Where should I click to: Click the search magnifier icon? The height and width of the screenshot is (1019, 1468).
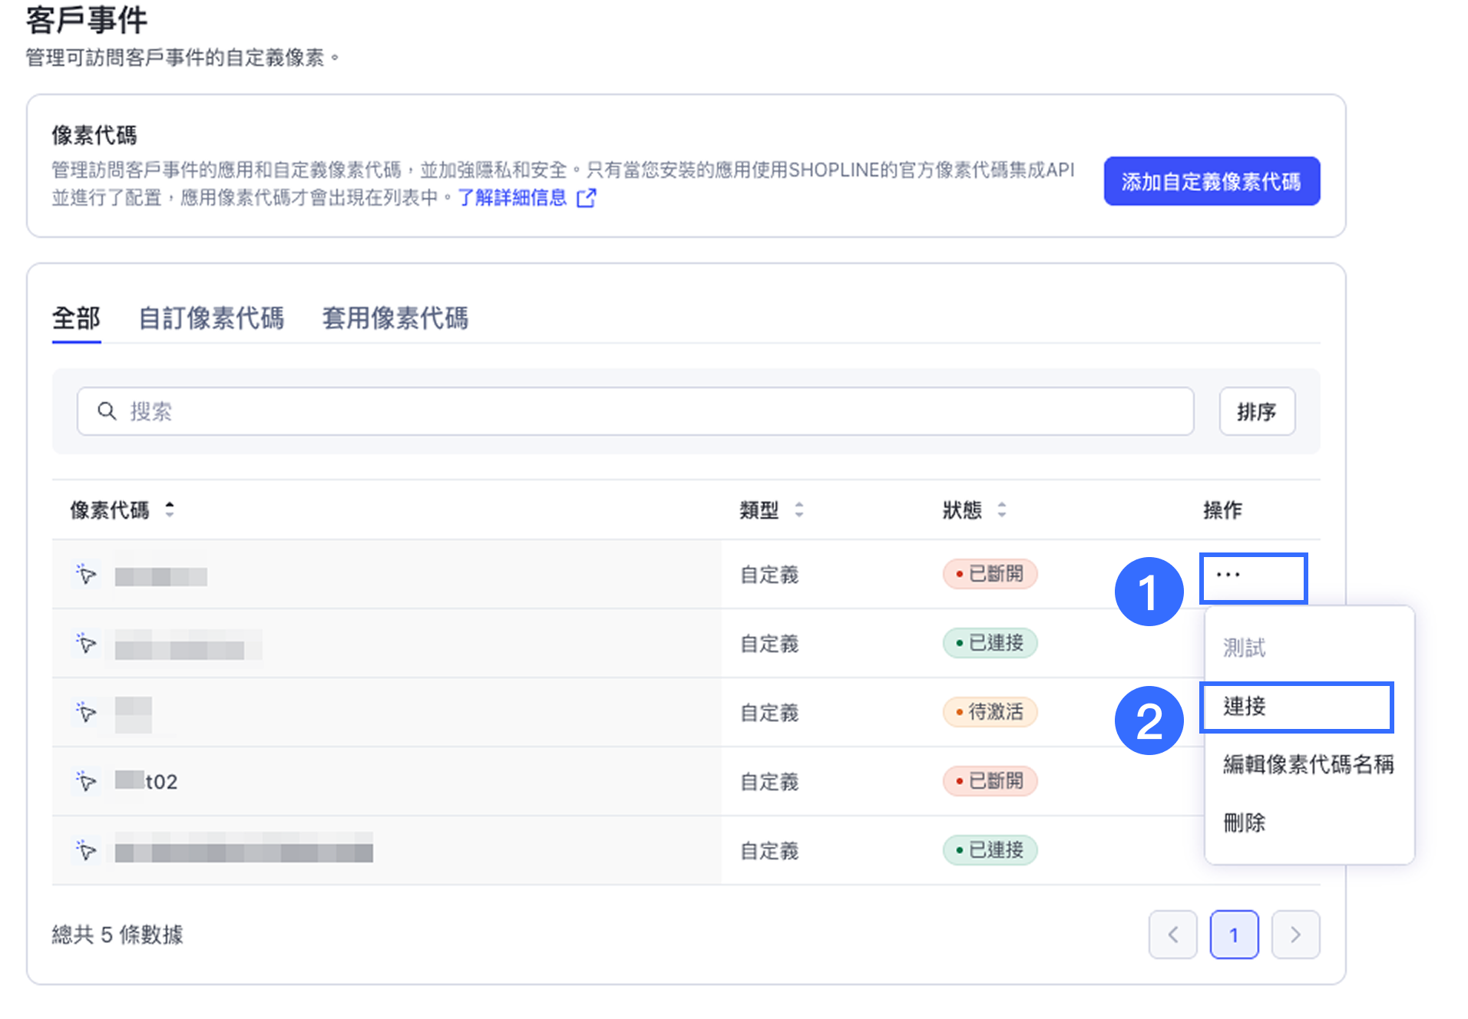point(107,411)
